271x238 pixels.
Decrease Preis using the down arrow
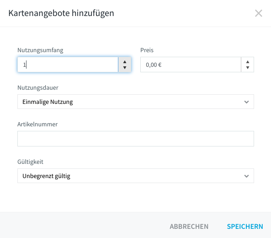(248, 67)
